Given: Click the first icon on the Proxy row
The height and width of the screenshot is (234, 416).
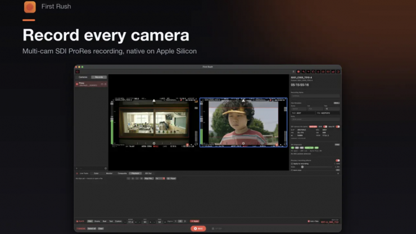Looking at the screenshot, I should click(102, 84).
